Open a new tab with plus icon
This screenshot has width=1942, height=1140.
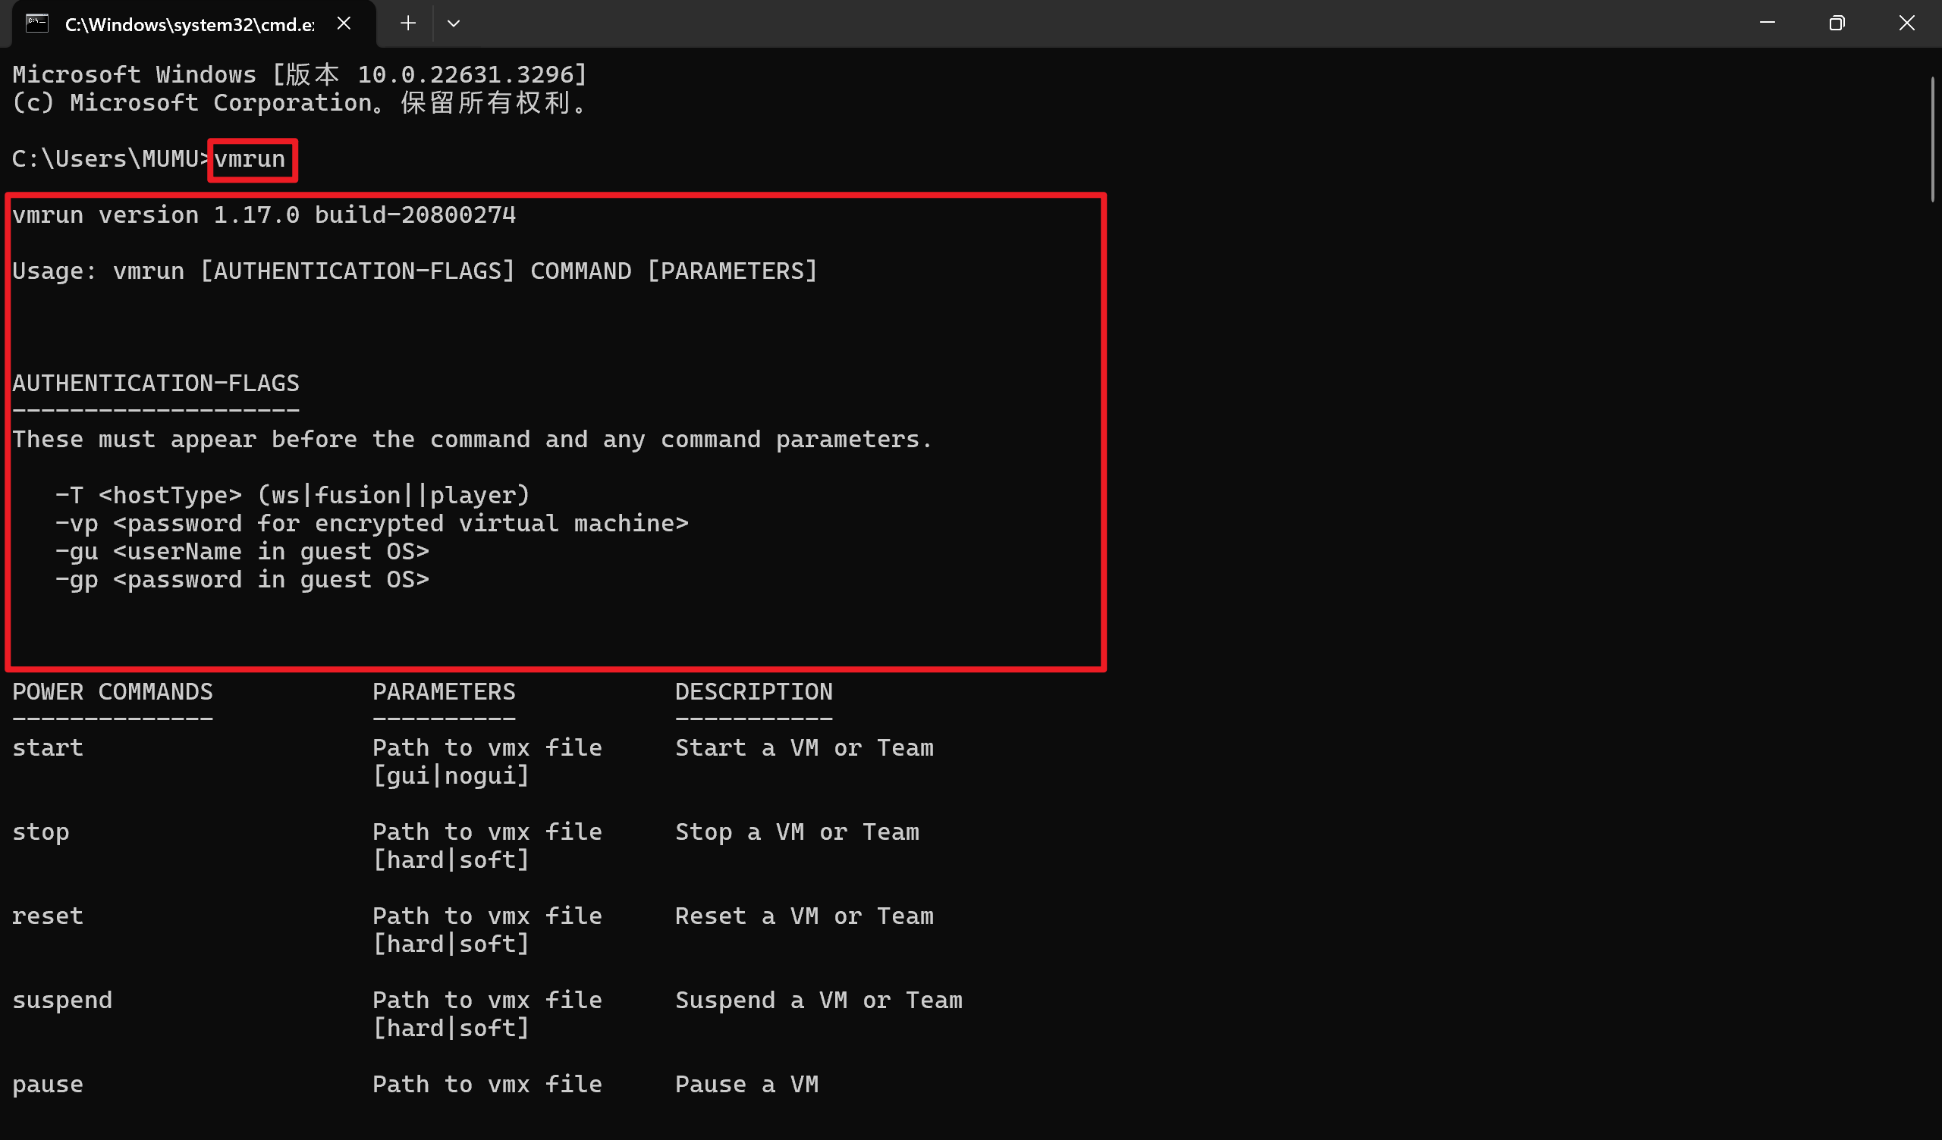(407, 24)
